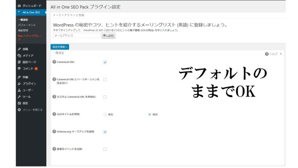Viewport: 298px width, 168px height.
Task: Click the collapse menu (メニューを閉じる) arrow icon
Action: click(19, 110)
